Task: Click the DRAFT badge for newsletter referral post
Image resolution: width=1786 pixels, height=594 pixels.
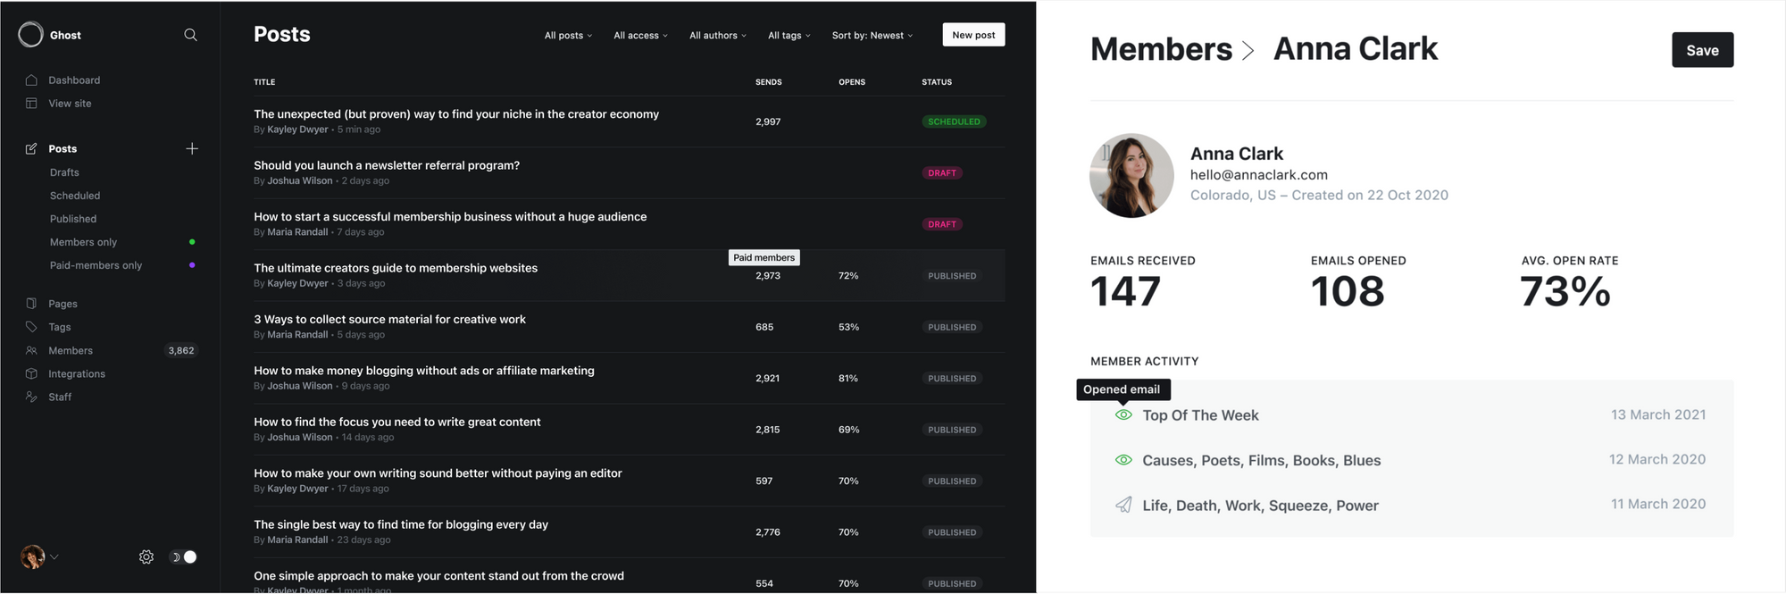Action: coord(942,173)
